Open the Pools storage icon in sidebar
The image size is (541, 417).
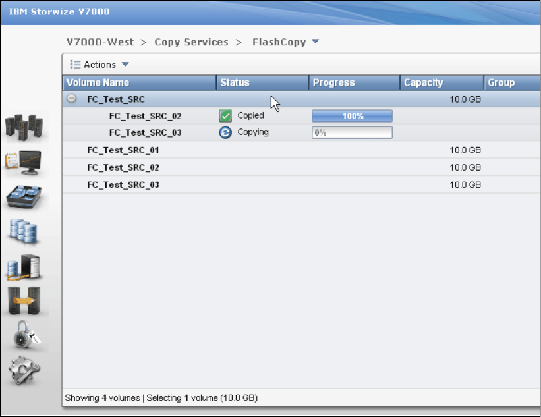(x=24, y=198)
